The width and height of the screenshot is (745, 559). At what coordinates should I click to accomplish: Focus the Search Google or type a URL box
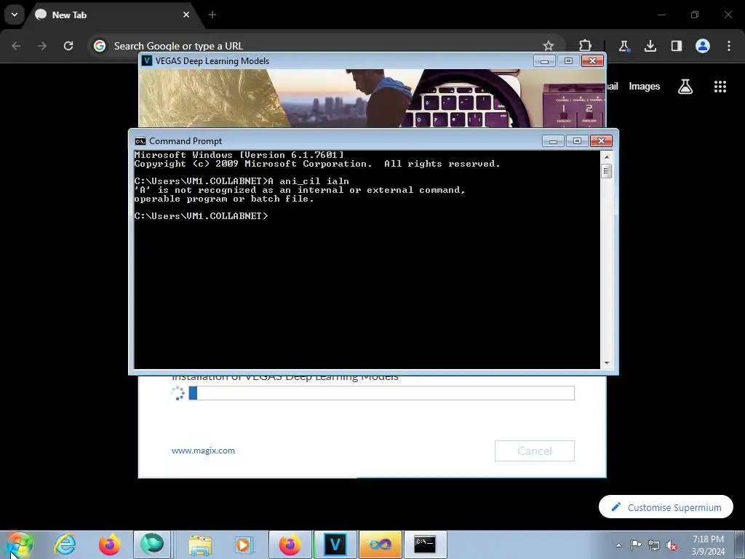click(x=325, y=46)
